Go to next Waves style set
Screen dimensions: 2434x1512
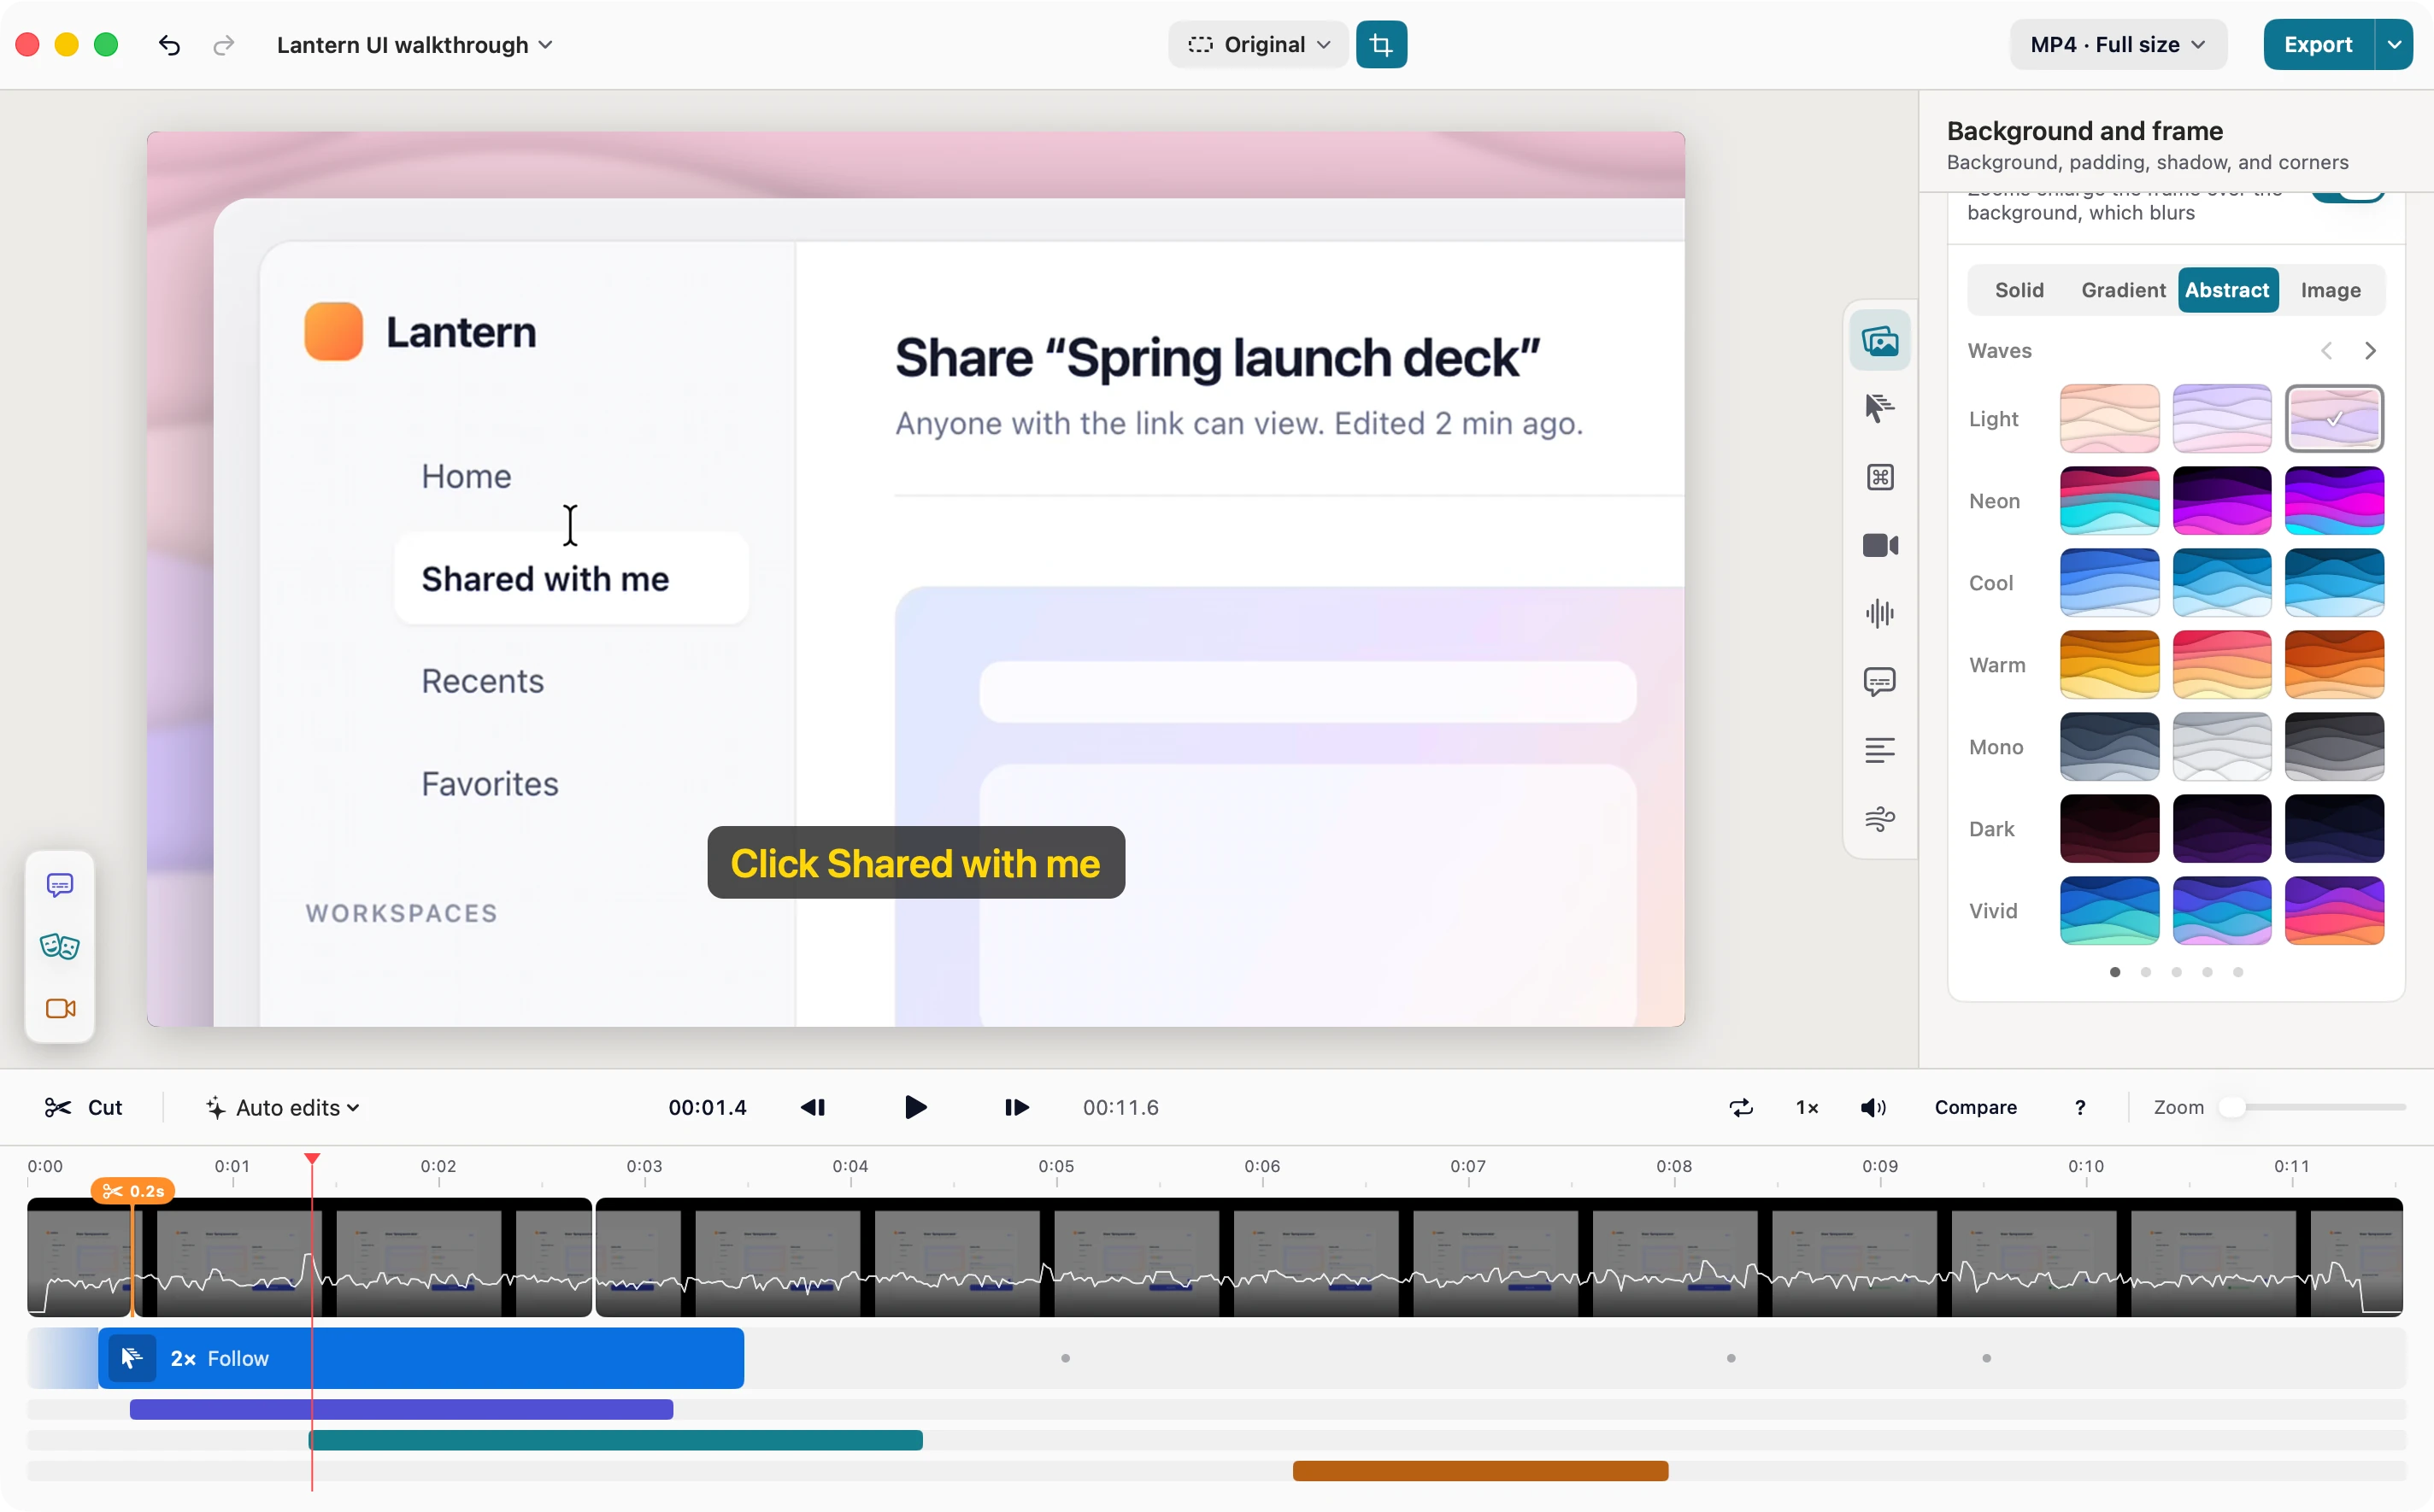pos(2370,351)
